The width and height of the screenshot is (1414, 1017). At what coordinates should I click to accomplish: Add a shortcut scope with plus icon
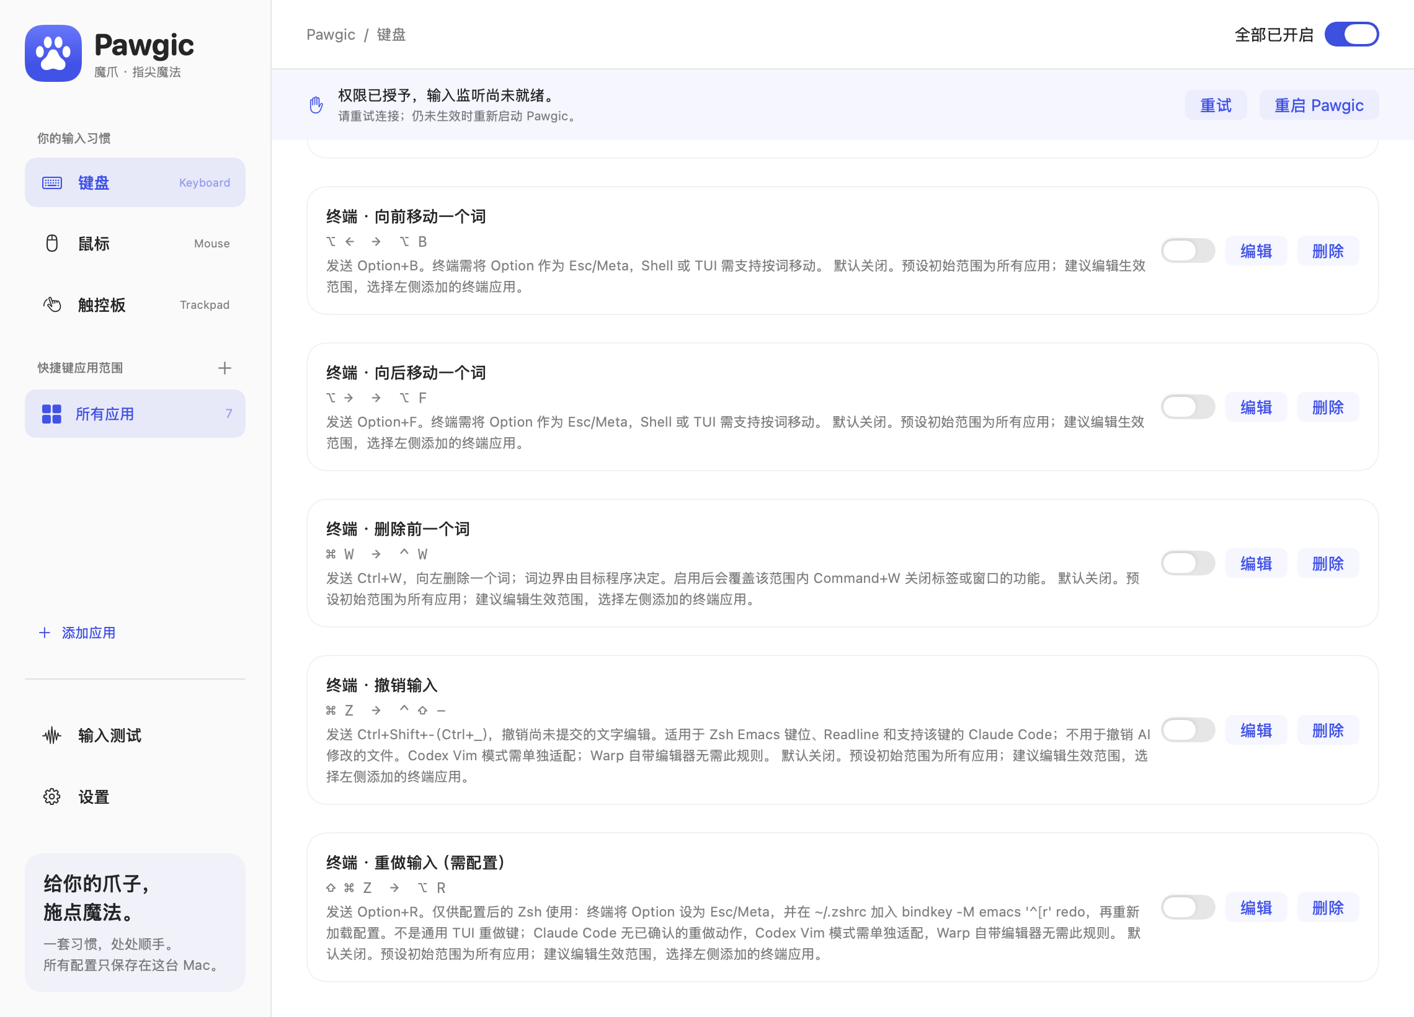click(225, 368)
